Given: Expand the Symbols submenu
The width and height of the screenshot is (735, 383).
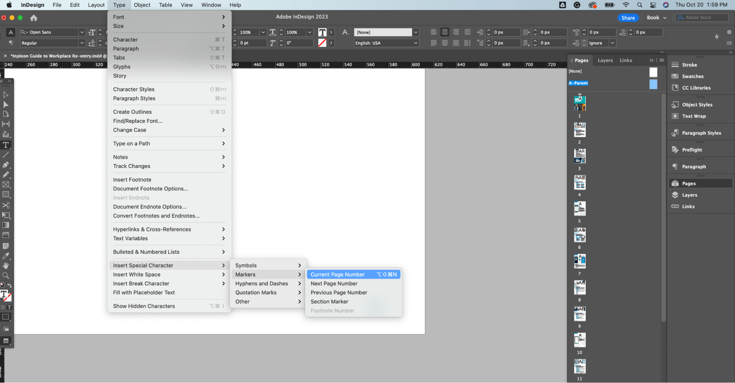Looking at the screenshot, I should pos(268,265).
